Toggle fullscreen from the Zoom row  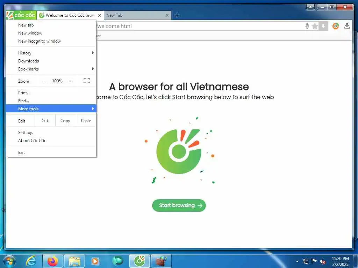pos(87,81)
